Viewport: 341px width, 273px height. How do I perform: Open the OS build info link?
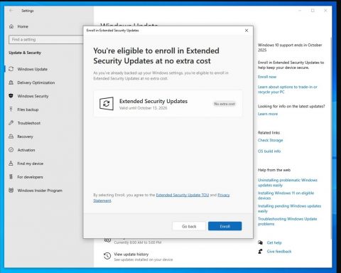(x=269, y=151)
